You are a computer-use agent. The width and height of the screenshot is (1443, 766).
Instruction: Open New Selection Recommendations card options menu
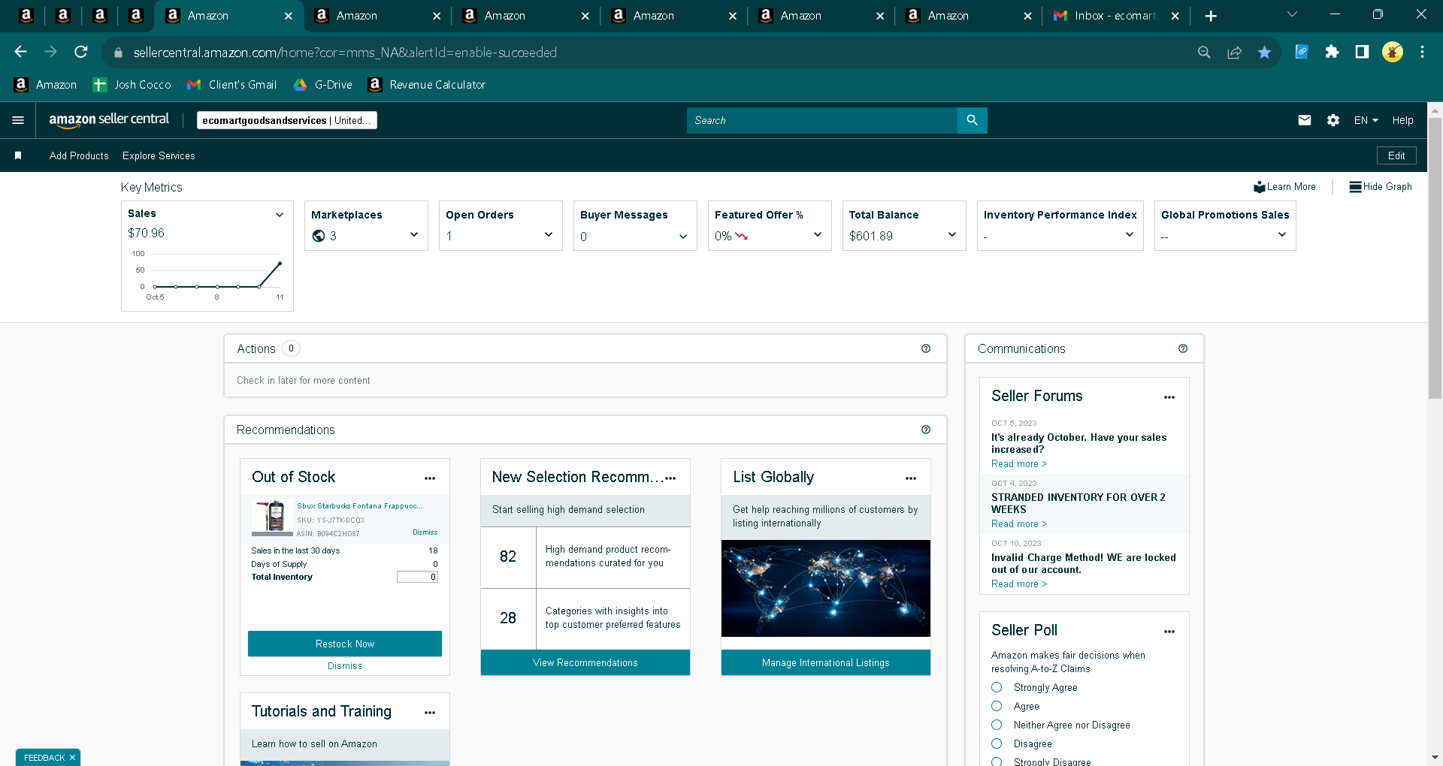point(670,478)
